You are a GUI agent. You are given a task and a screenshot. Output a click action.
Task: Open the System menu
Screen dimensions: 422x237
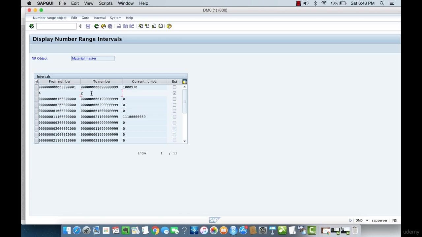(x=115, y=18)
